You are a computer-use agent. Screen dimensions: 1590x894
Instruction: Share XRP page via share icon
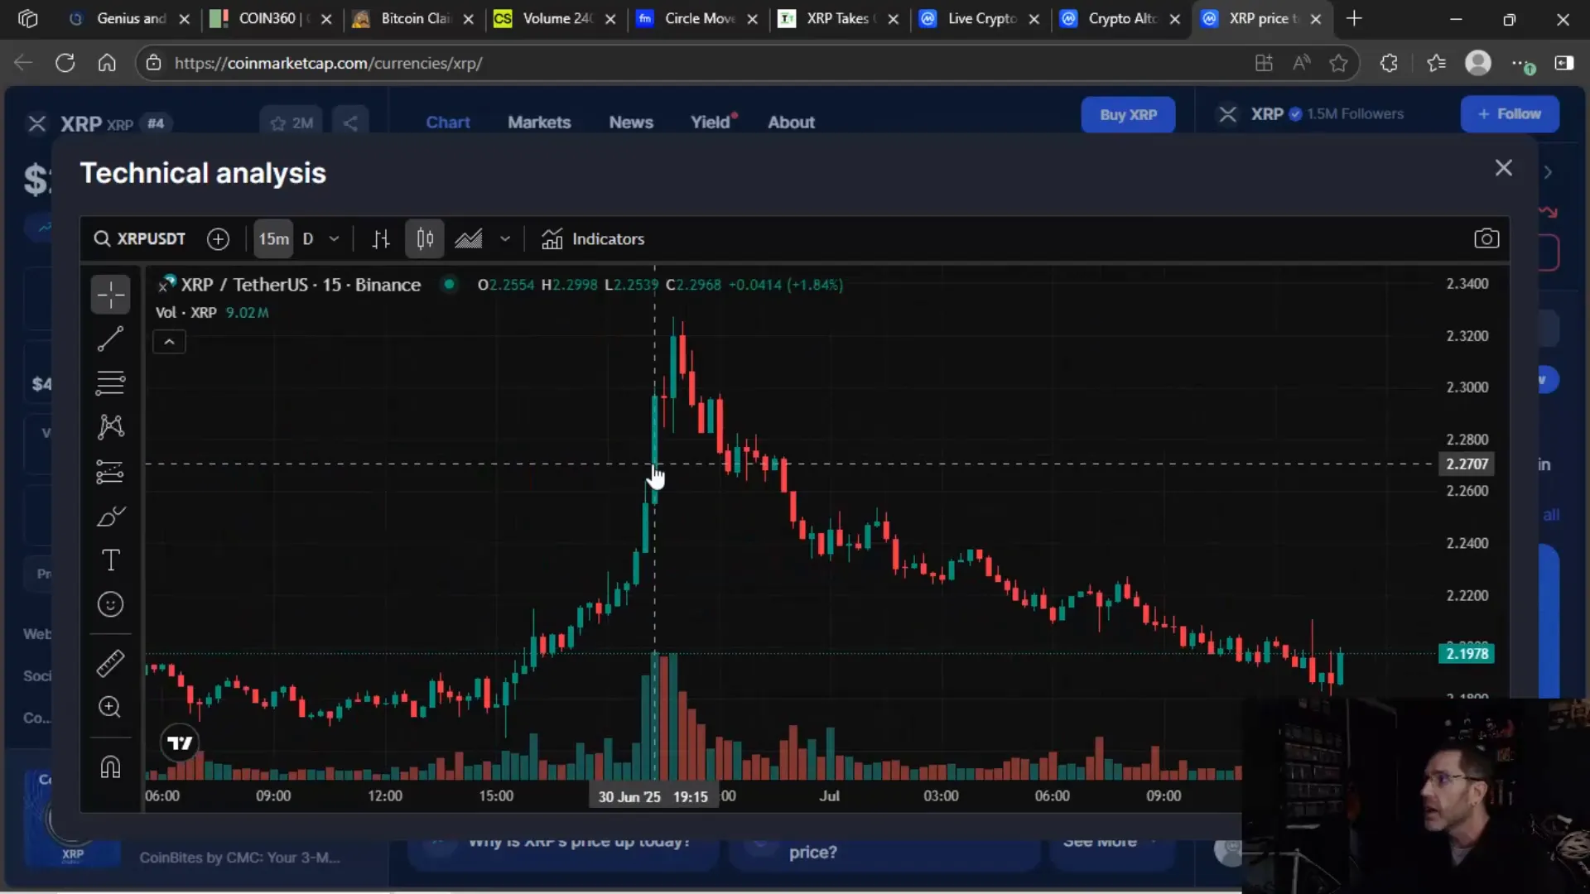[x=350, y=123]
